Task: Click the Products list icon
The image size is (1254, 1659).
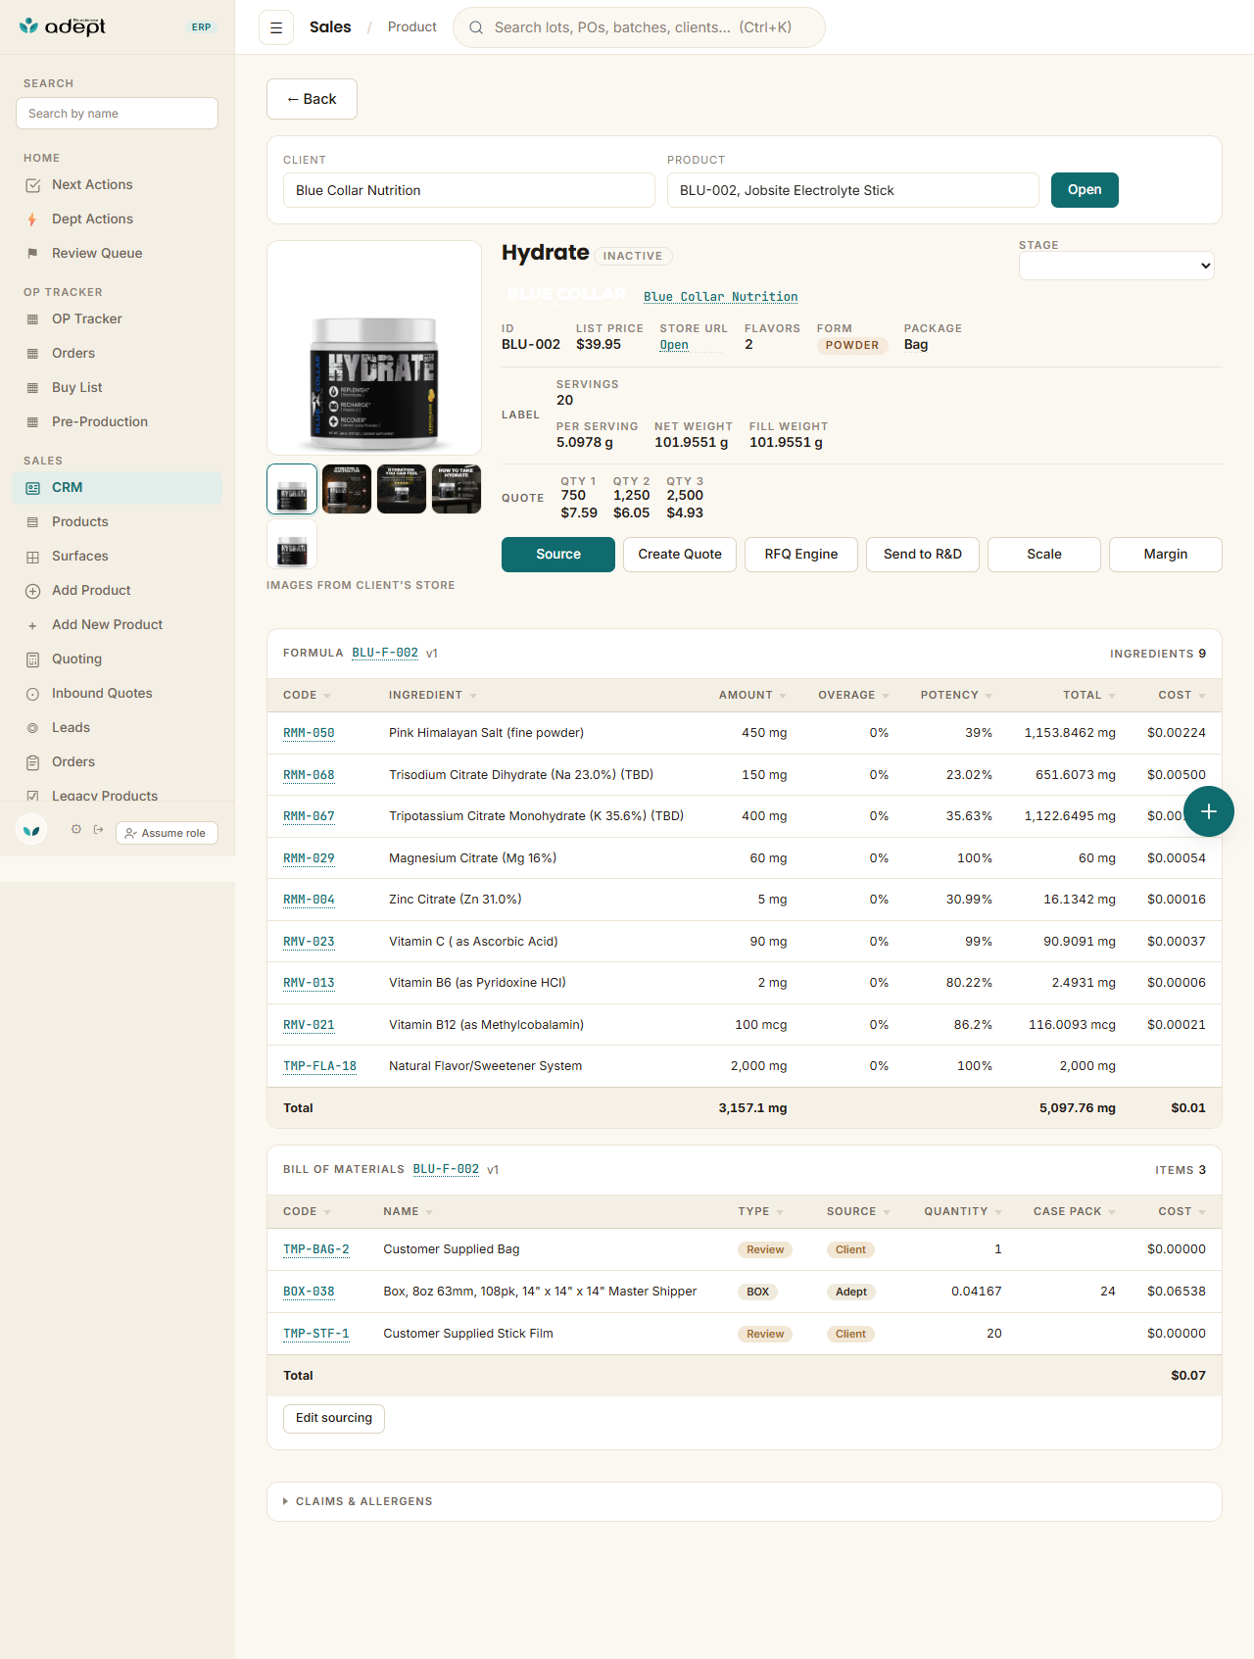Action: (32, 522)
